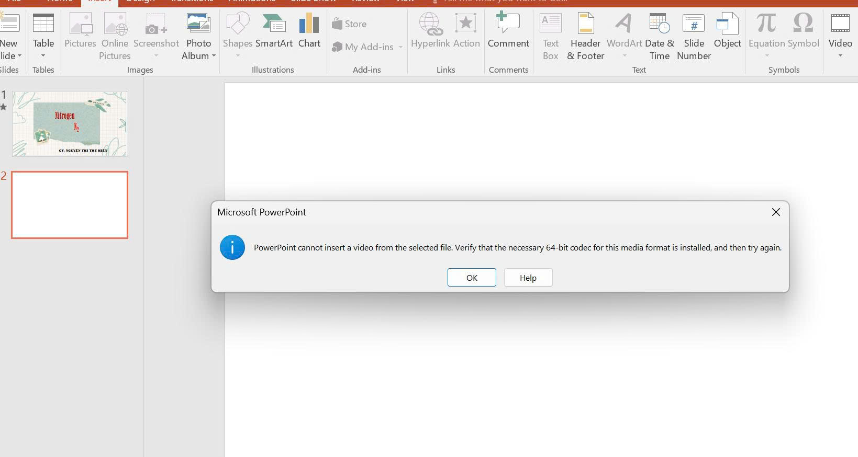Click the "PowerPoint cannot insert a video" message
Viewport: 858px width, 457px height.
(x=518, y=248)
